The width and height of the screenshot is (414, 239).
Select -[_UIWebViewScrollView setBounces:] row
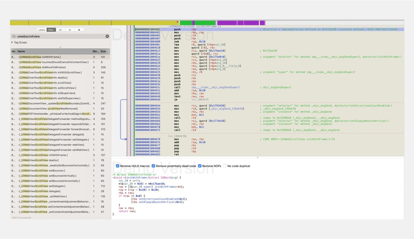point(60,171)
